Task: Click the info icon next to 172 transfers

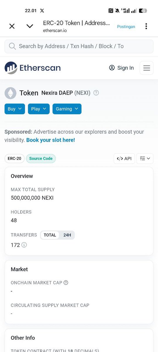Action: [24, 245]
